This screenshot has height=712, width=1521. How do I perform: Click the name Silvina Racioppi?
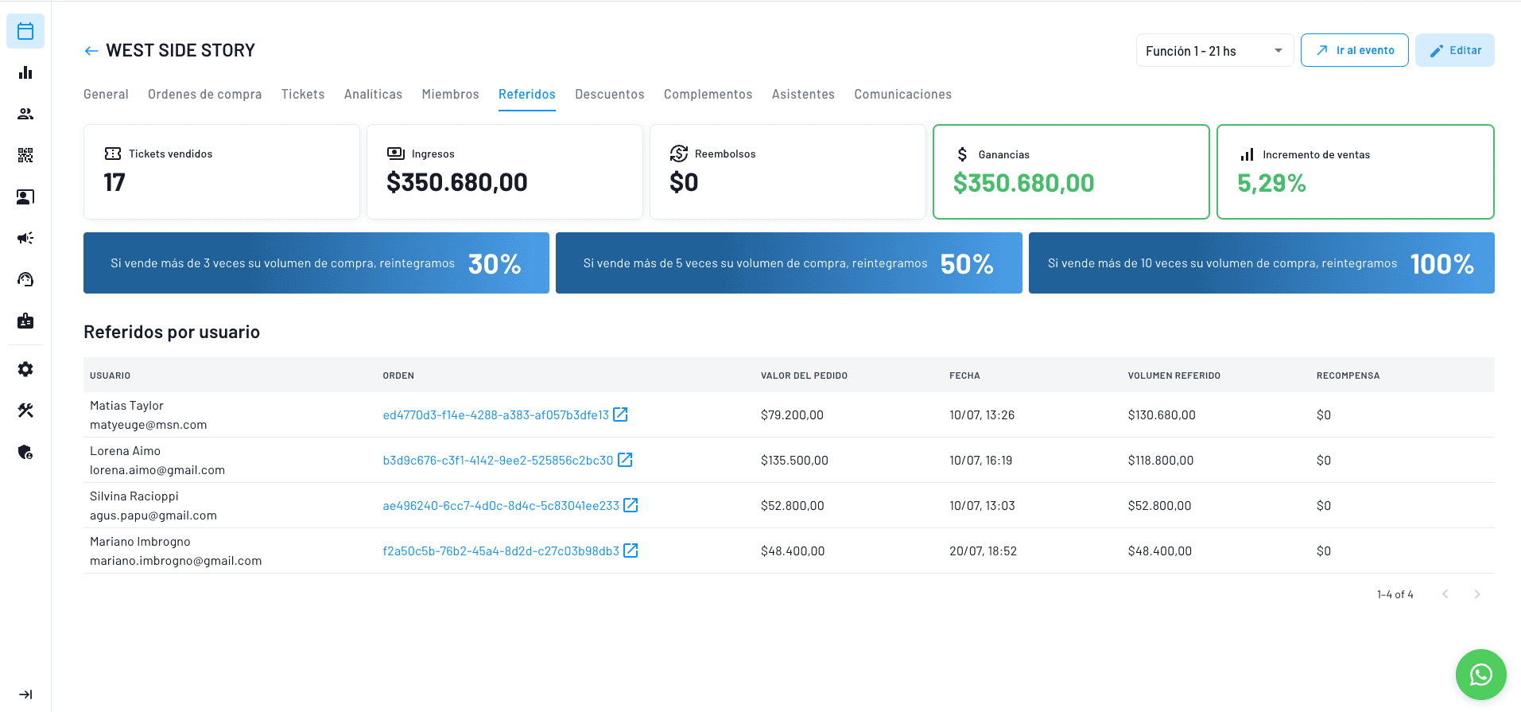pyautogui.click(x=134, y=496)
